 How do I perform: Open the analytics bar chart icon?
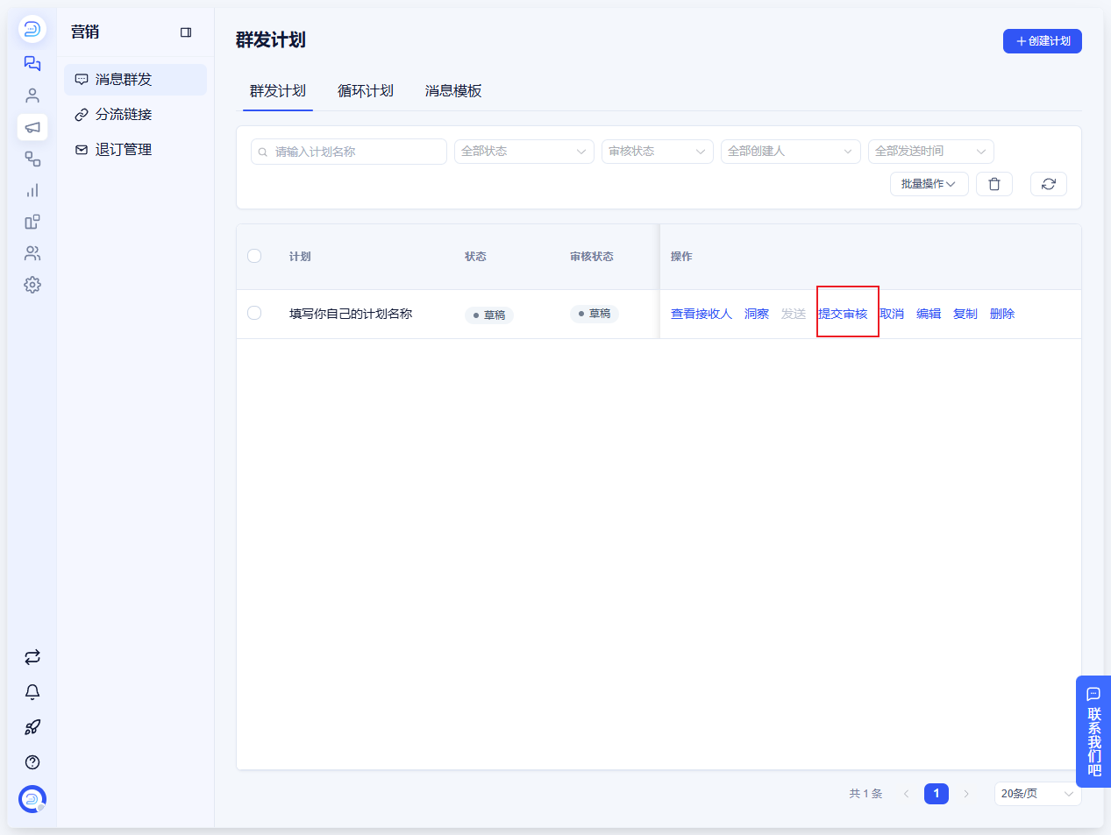(32, 190)
